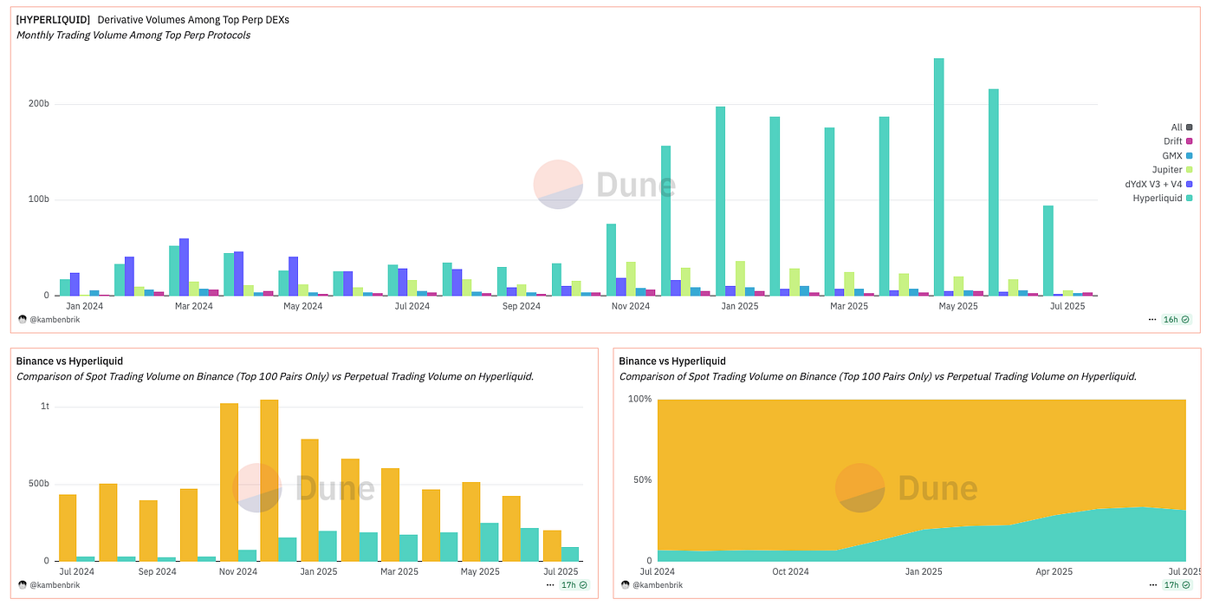
Task: Click the 17h badge under Binance bar chart
Action: click(x=574, y=585)
